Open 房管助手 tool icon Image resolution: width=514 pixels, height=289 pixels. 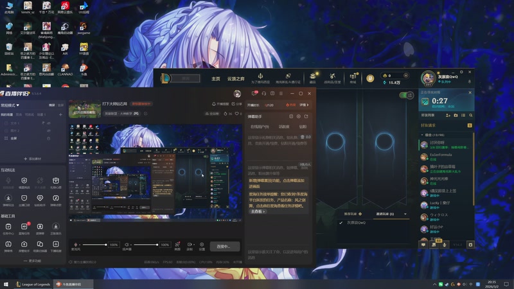tap(24, 244)
